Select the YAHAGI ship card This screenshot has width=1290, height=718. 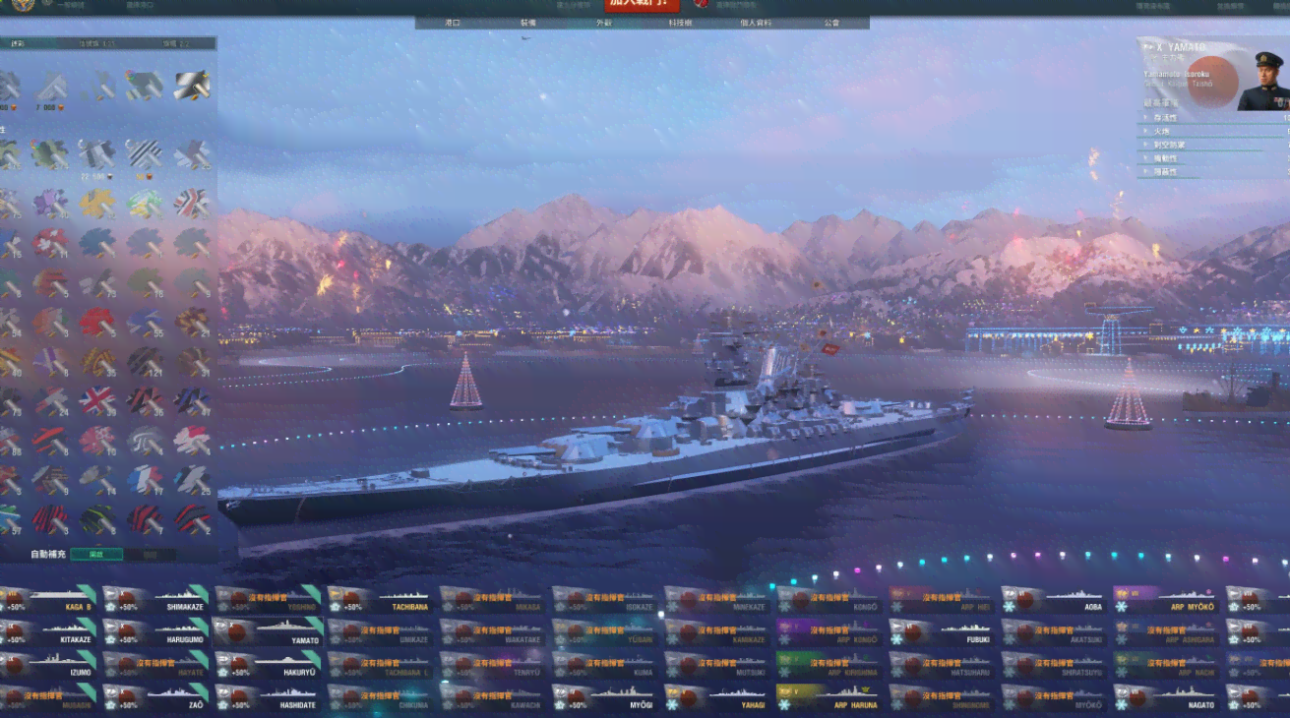[716, 698]
